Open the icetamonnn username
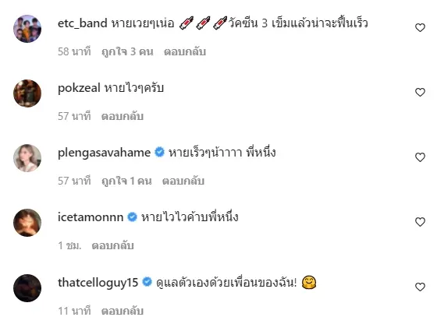This screenshot has width=437, height=324. coord(91,217)
